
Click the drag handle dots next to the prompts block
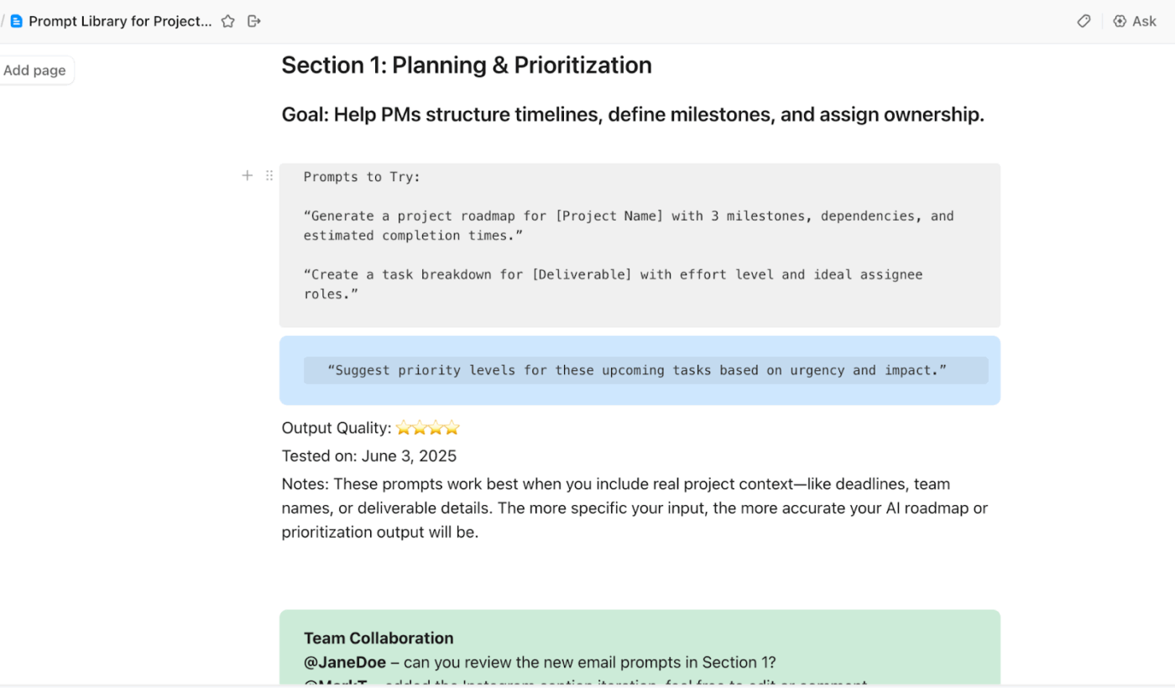(269, 175)
